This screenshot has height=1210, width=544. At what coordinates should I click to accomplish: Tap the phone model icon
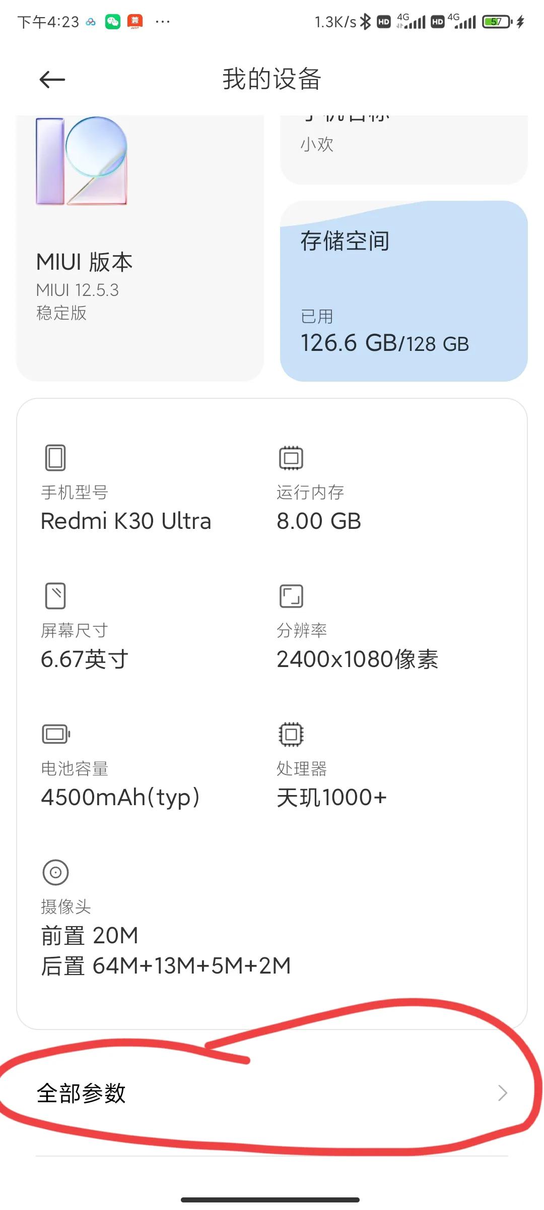pyautogui.click(x=55, y=458)
